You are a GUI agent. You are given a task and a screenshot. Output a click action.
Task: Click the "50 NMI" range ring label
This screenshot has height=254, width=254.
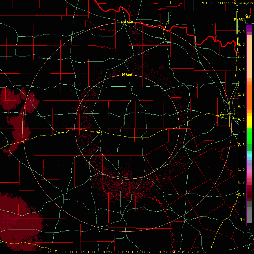pyautogui.click(x=127, y=75)
